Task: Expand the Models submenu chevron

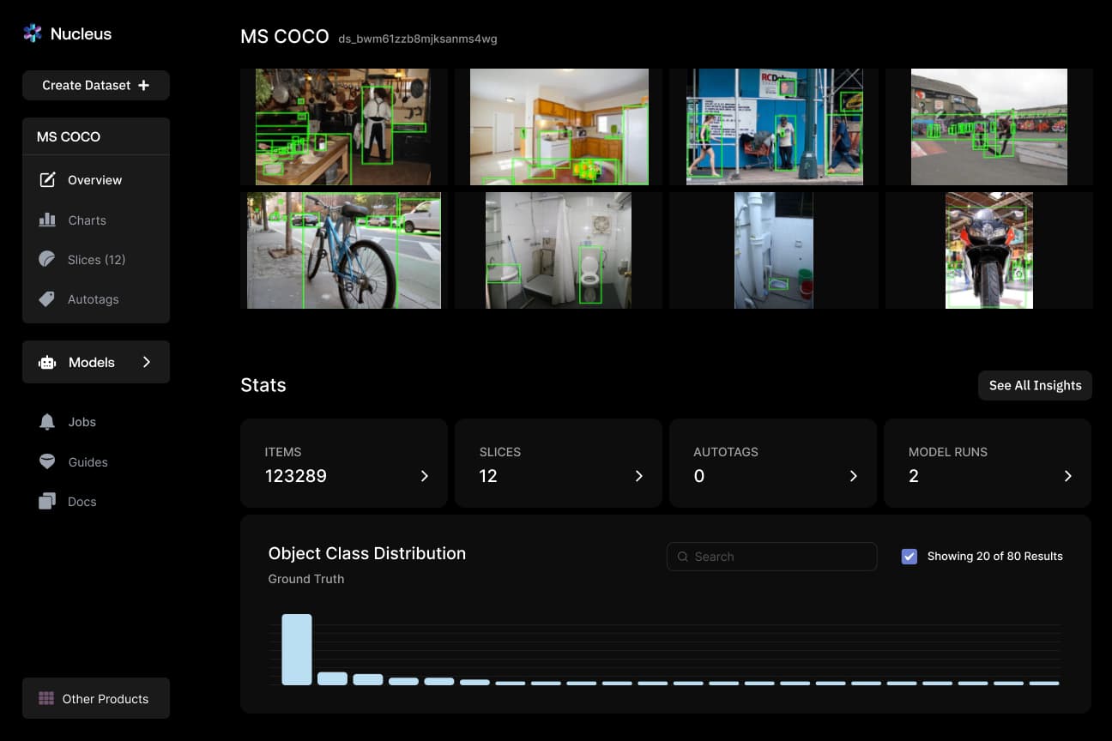Action: 147,362
